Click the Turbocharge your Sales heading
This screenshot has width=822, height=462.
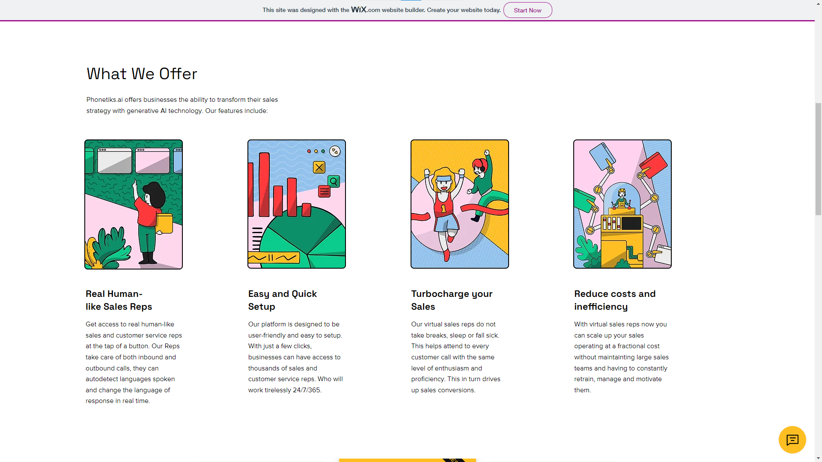pos(452,300)
